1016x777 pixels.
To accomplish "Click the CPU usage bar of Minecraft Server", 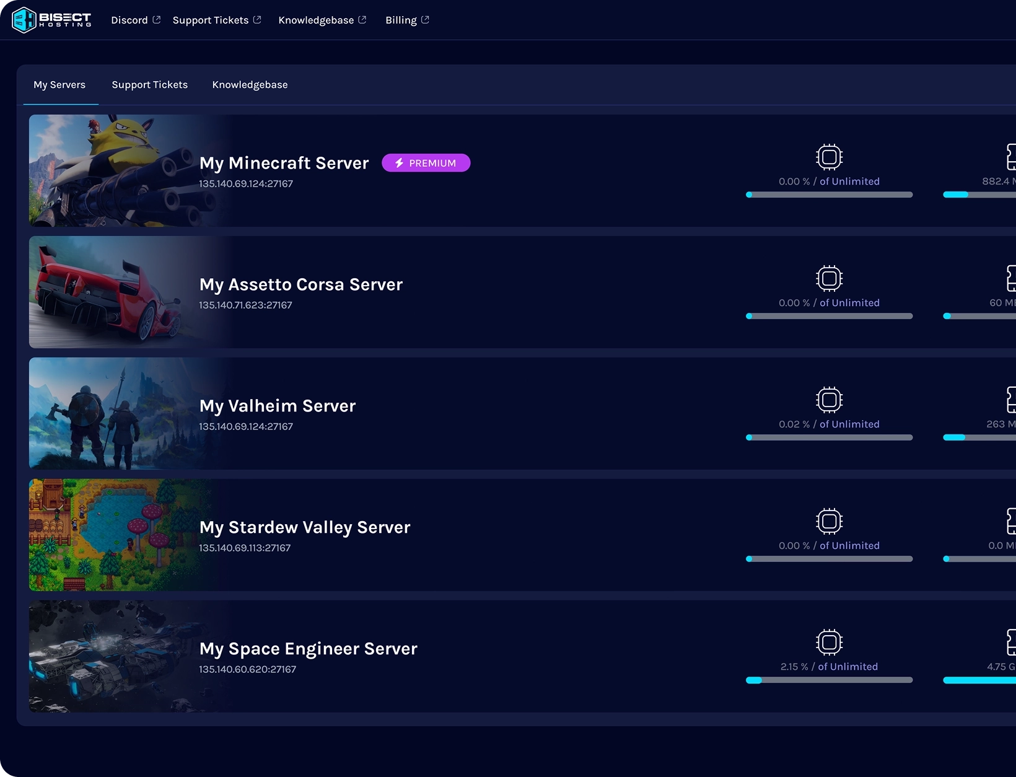I will pos(830,195).
